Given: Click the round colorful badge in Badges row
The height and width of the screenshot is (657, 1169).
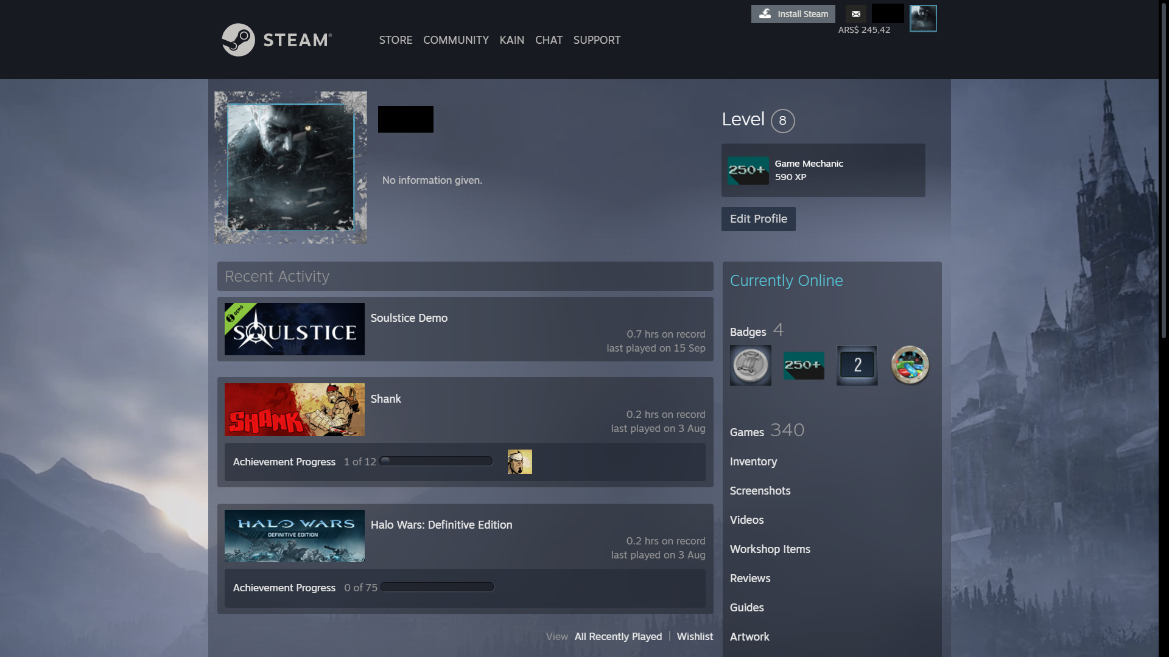Looking at the screenshot, I should (910, 365).
